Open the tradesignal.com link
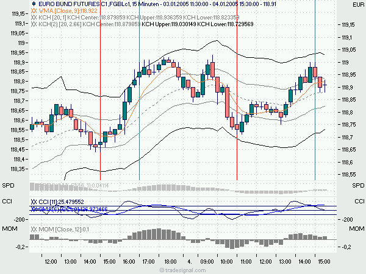The width and height of the screenshot is (366, 274). (x=183, y=270)
